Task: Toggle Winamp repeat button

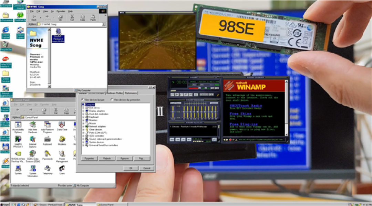Action: (211, 95)
